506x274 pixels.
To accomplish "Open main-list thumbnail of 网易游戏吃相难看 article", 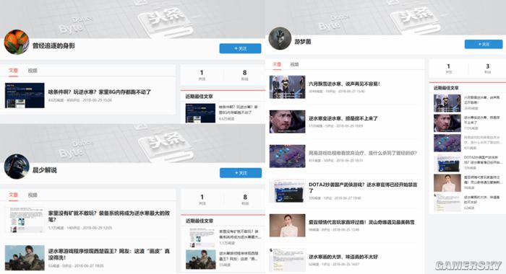I will point(287,156).
